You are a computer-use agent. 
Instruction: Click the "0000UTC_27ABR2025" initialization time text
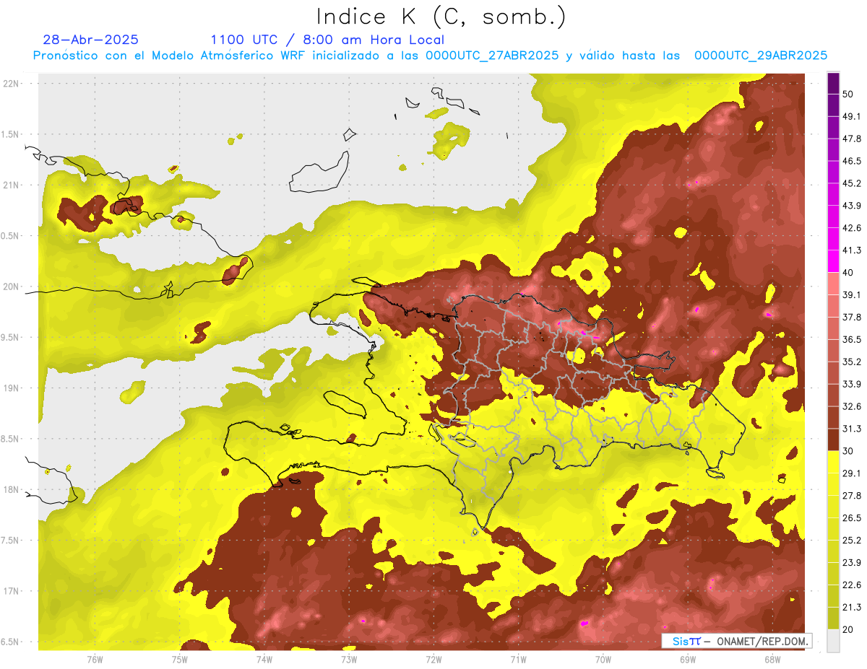coord(492,56)
